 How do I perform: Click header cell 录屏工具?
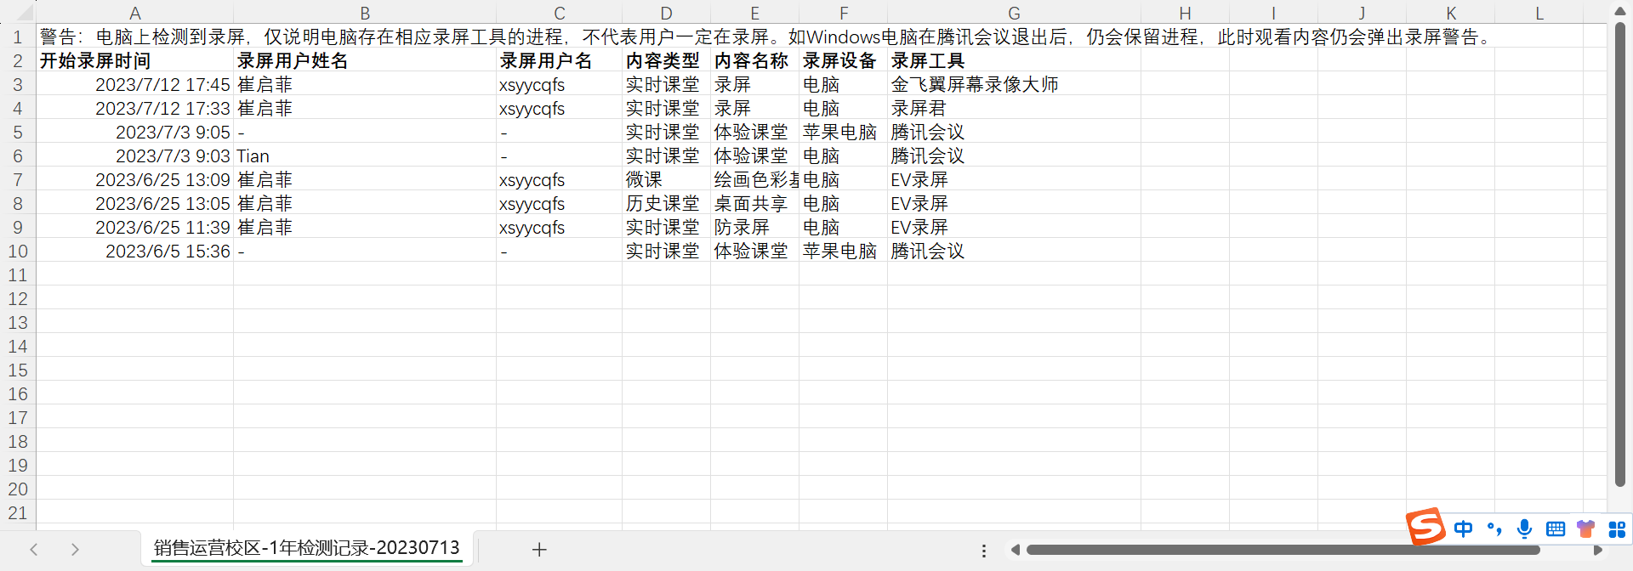point(1014,61)
